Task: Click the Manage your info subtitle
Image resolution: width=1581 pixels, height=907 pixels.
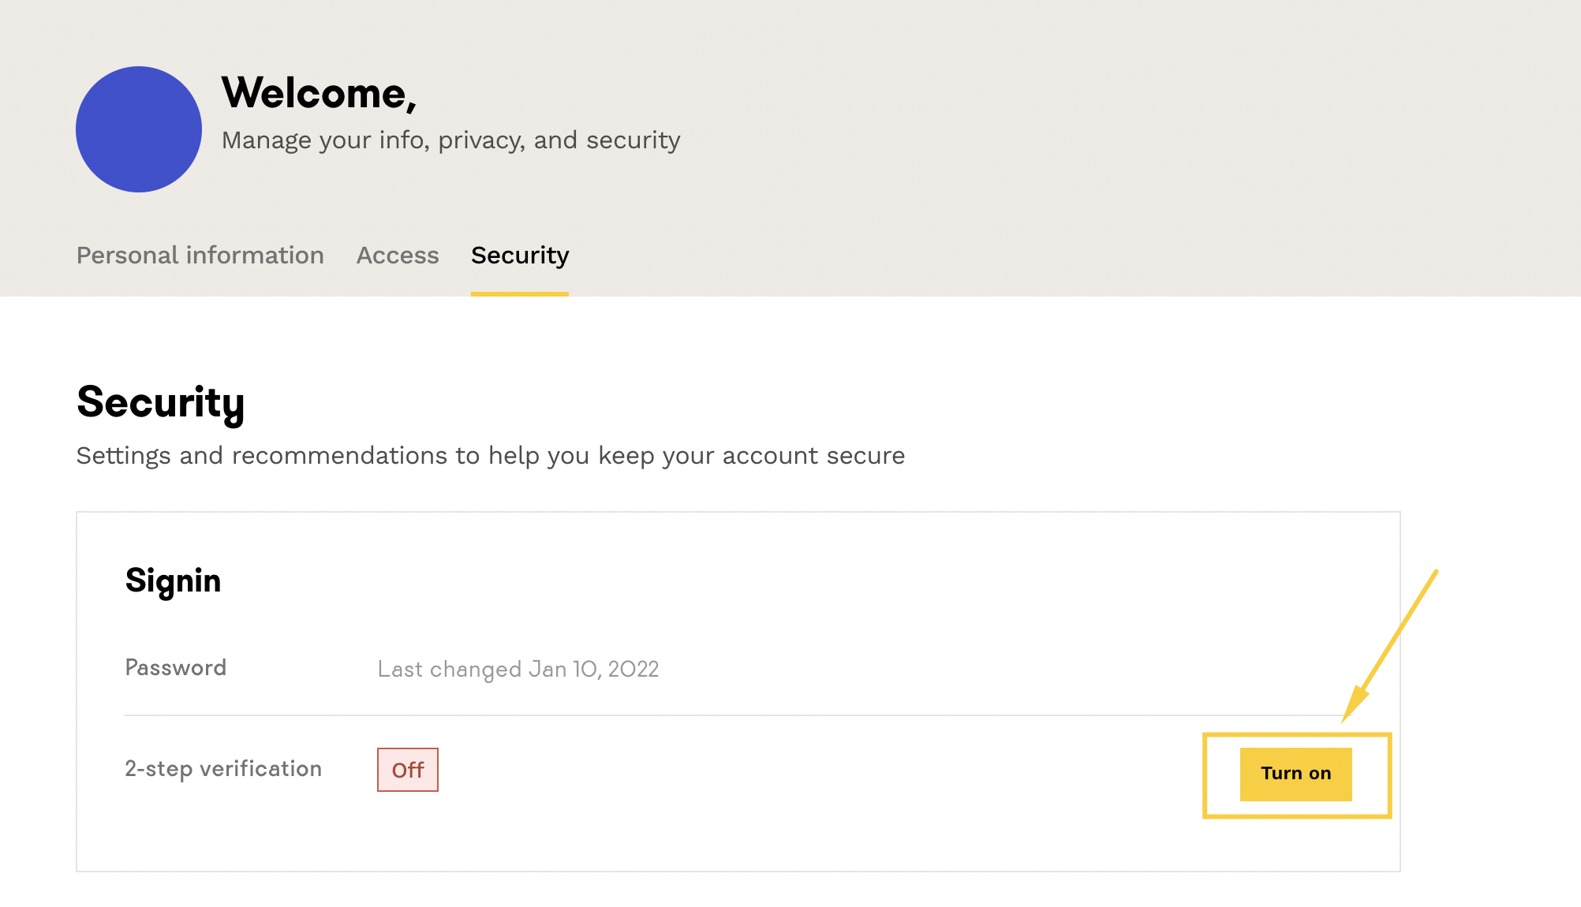Action: tap(450, 140)
